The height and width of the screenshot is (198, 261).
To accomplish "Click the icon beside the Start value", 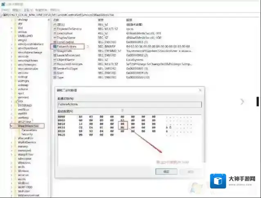I will coord(55,73).
